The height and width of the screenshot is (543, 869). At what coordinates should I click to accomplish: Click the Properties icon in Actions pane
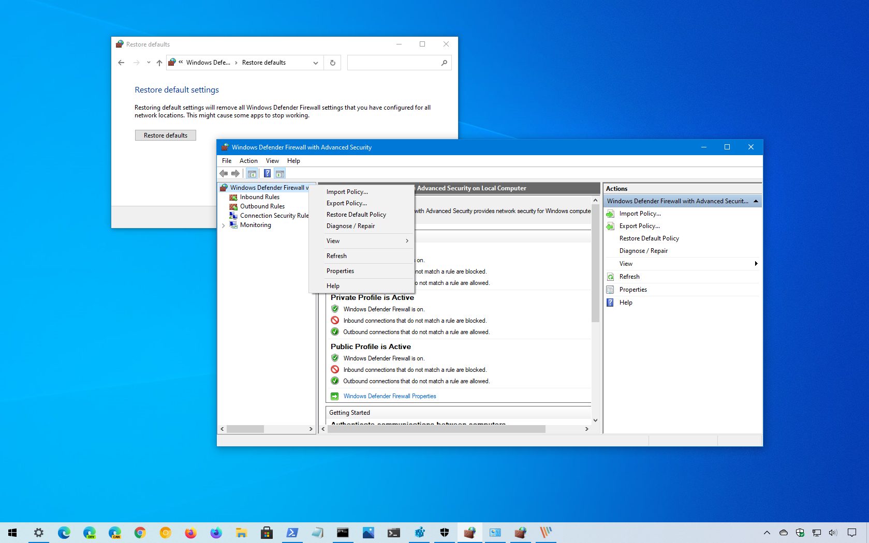(610, 290)
